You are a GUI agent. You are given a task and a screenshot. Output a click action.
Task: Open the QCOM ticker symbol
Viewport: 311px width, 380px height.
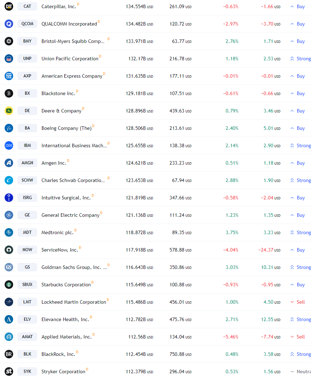click(27, 24)
